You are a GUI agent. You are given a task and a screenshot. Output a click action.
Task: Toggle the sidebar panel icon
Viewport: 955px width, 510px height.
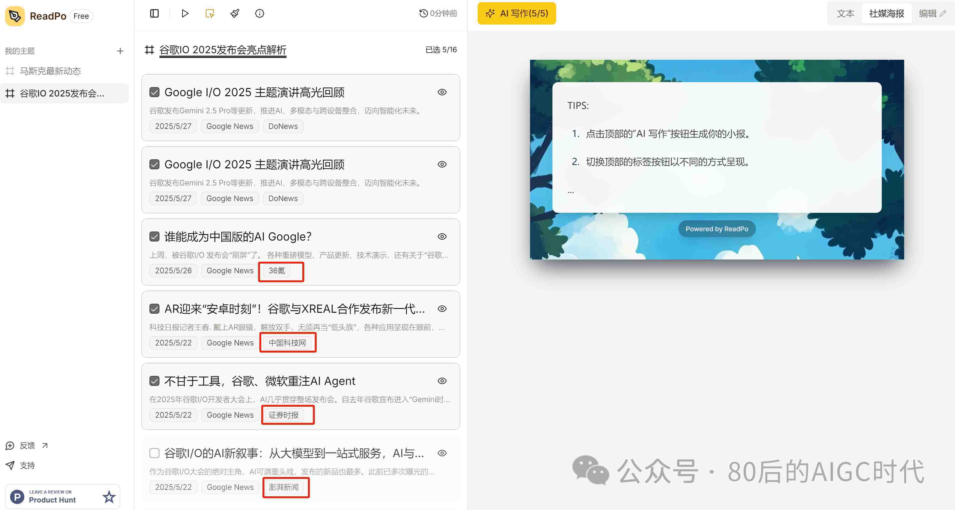(154, 14)
